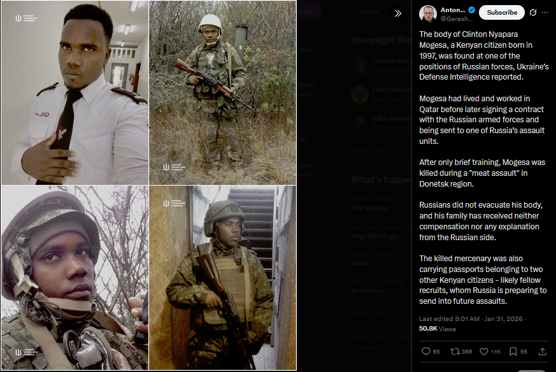Screen dimensions: 556x372
Task: Click the 50.8K Views count
Action: [437, 329]
